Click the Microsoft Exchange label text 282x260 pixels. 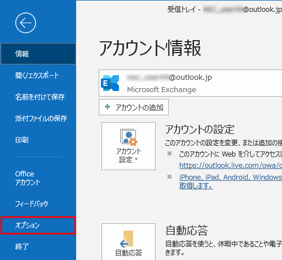[162, 90]
